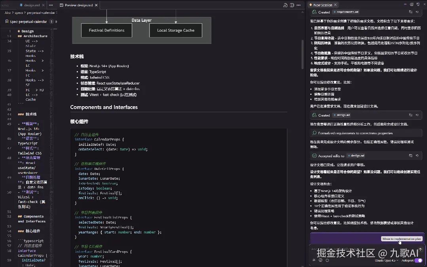The height and width of the screenshot is (267, 427).
Task: Close the design.md editor tab
Action: 43,5
